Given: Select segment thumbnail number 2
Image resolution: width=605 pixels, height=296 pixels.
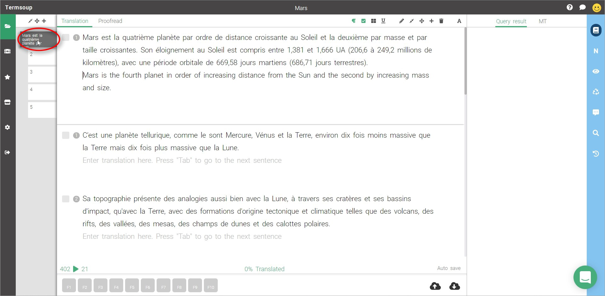Looking at the screenshot, I should [x=42, y=57].
